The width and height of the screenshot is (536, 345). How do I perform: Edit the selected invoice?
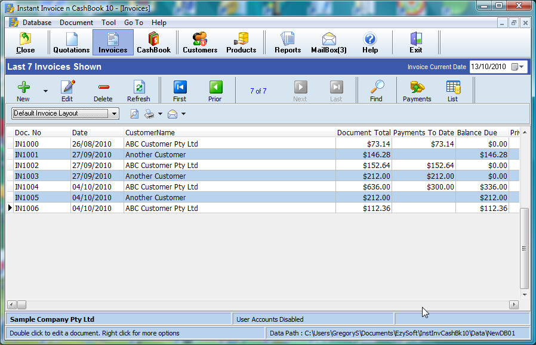click(x=67, y=91)
